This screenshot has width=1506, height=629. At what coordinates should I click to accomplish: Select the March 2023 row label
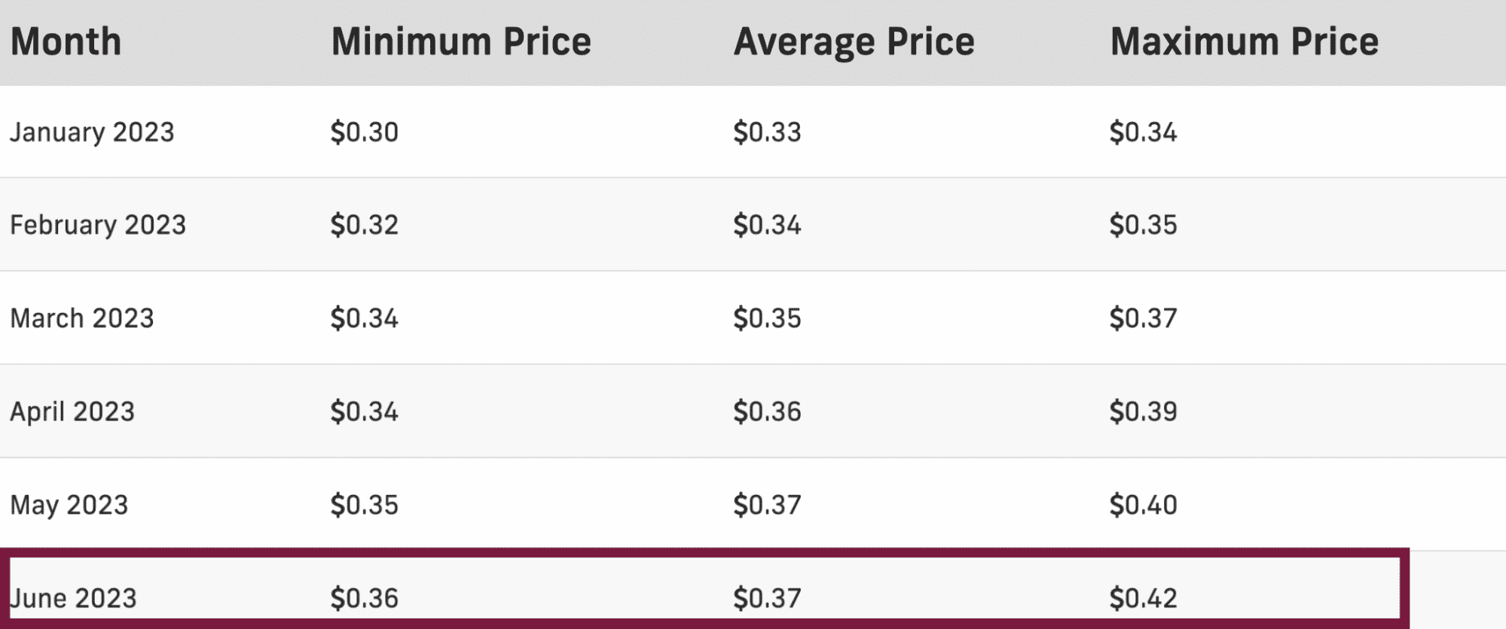pyautogui.click(x=82, y=318)
